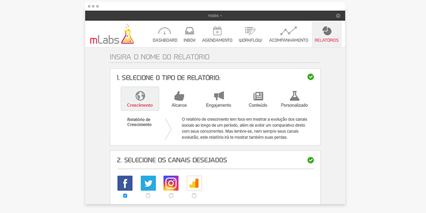Select the Engajamento megaphone report type
This screenshot has height=213, width=426.
(x=219, y=96)
